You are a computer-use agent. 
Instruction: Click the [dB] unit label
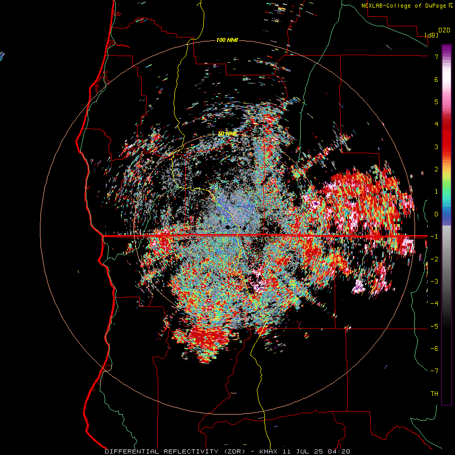(x=432, y=35)
